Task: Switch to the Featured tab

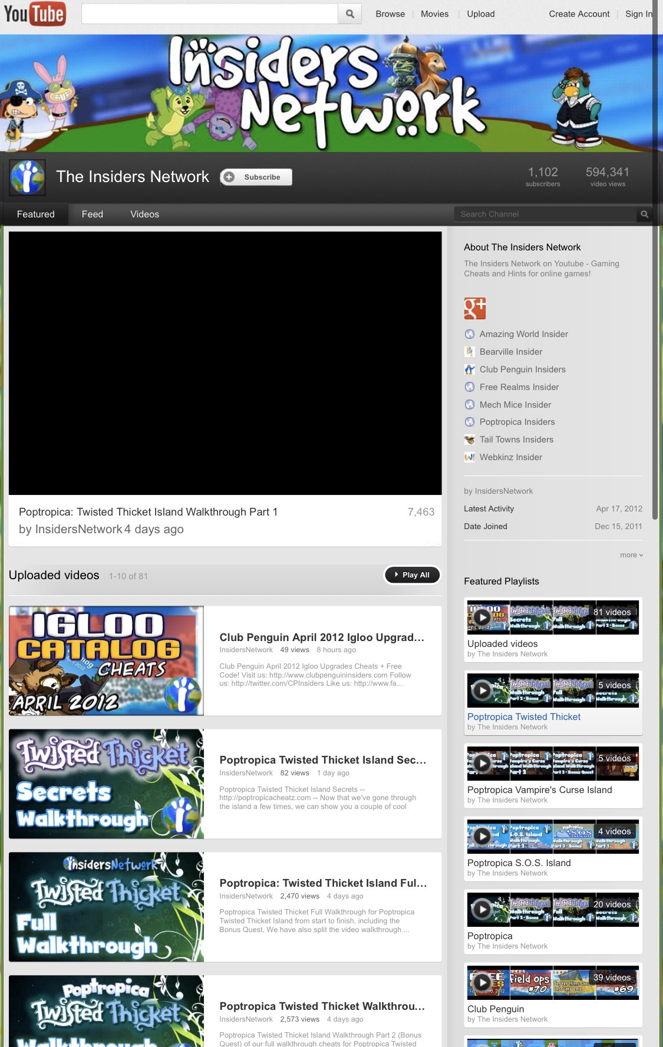Action: [x=35, y=214]
